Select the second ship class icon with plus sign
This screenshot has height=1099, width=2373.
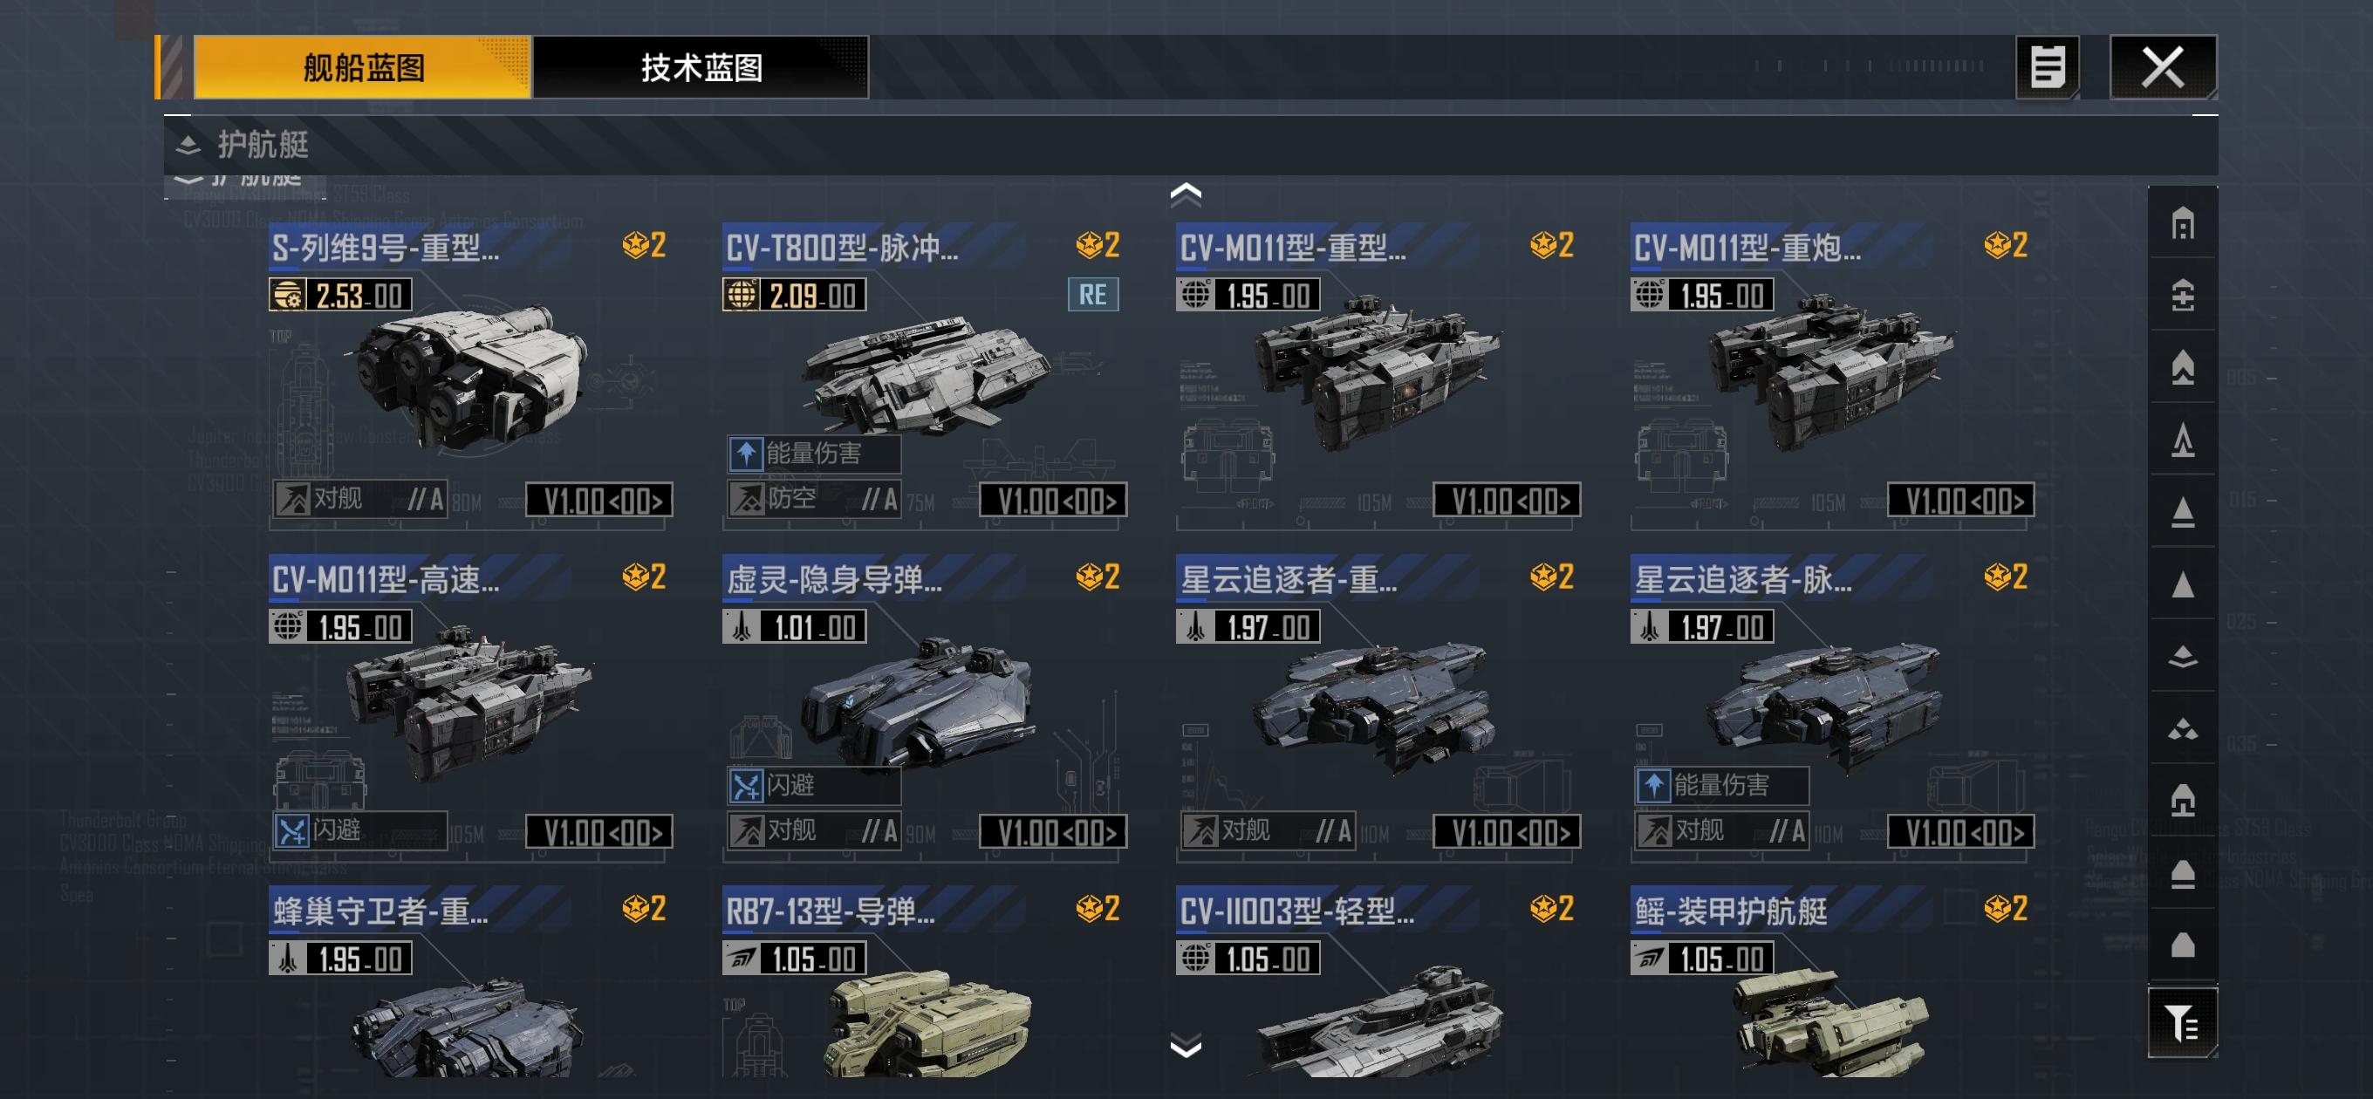2182,295
